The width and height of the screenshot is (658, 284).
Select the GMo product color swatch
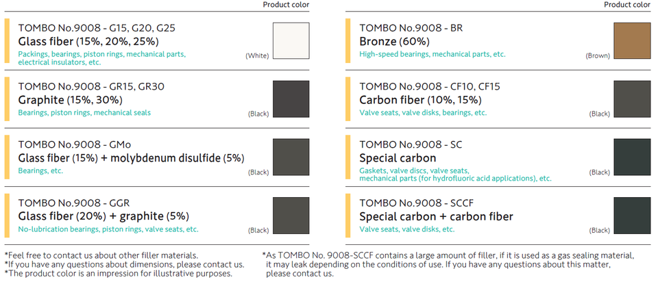coord(291,157)
